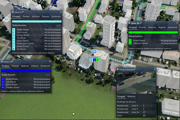180x120 pixels.
Task: Click the locate icon in Linia 5 window
Action: 2,61
